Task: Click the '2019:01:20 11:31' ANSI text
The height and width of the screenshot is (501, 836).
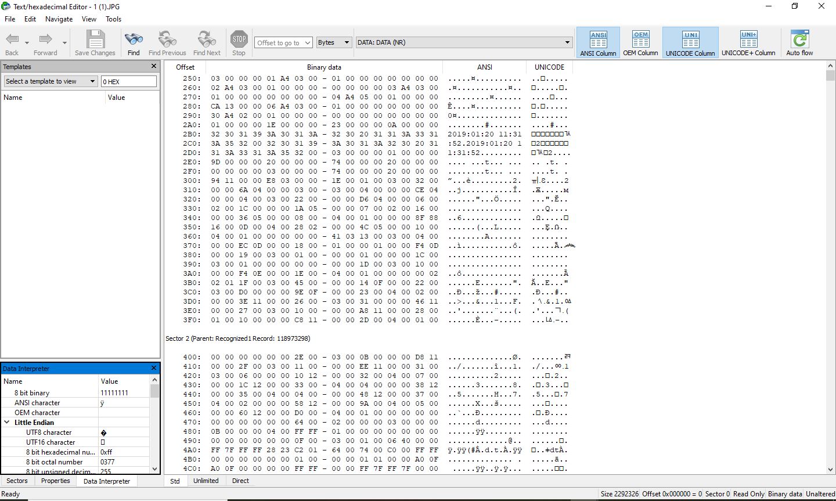Action: tap(484, 134)
